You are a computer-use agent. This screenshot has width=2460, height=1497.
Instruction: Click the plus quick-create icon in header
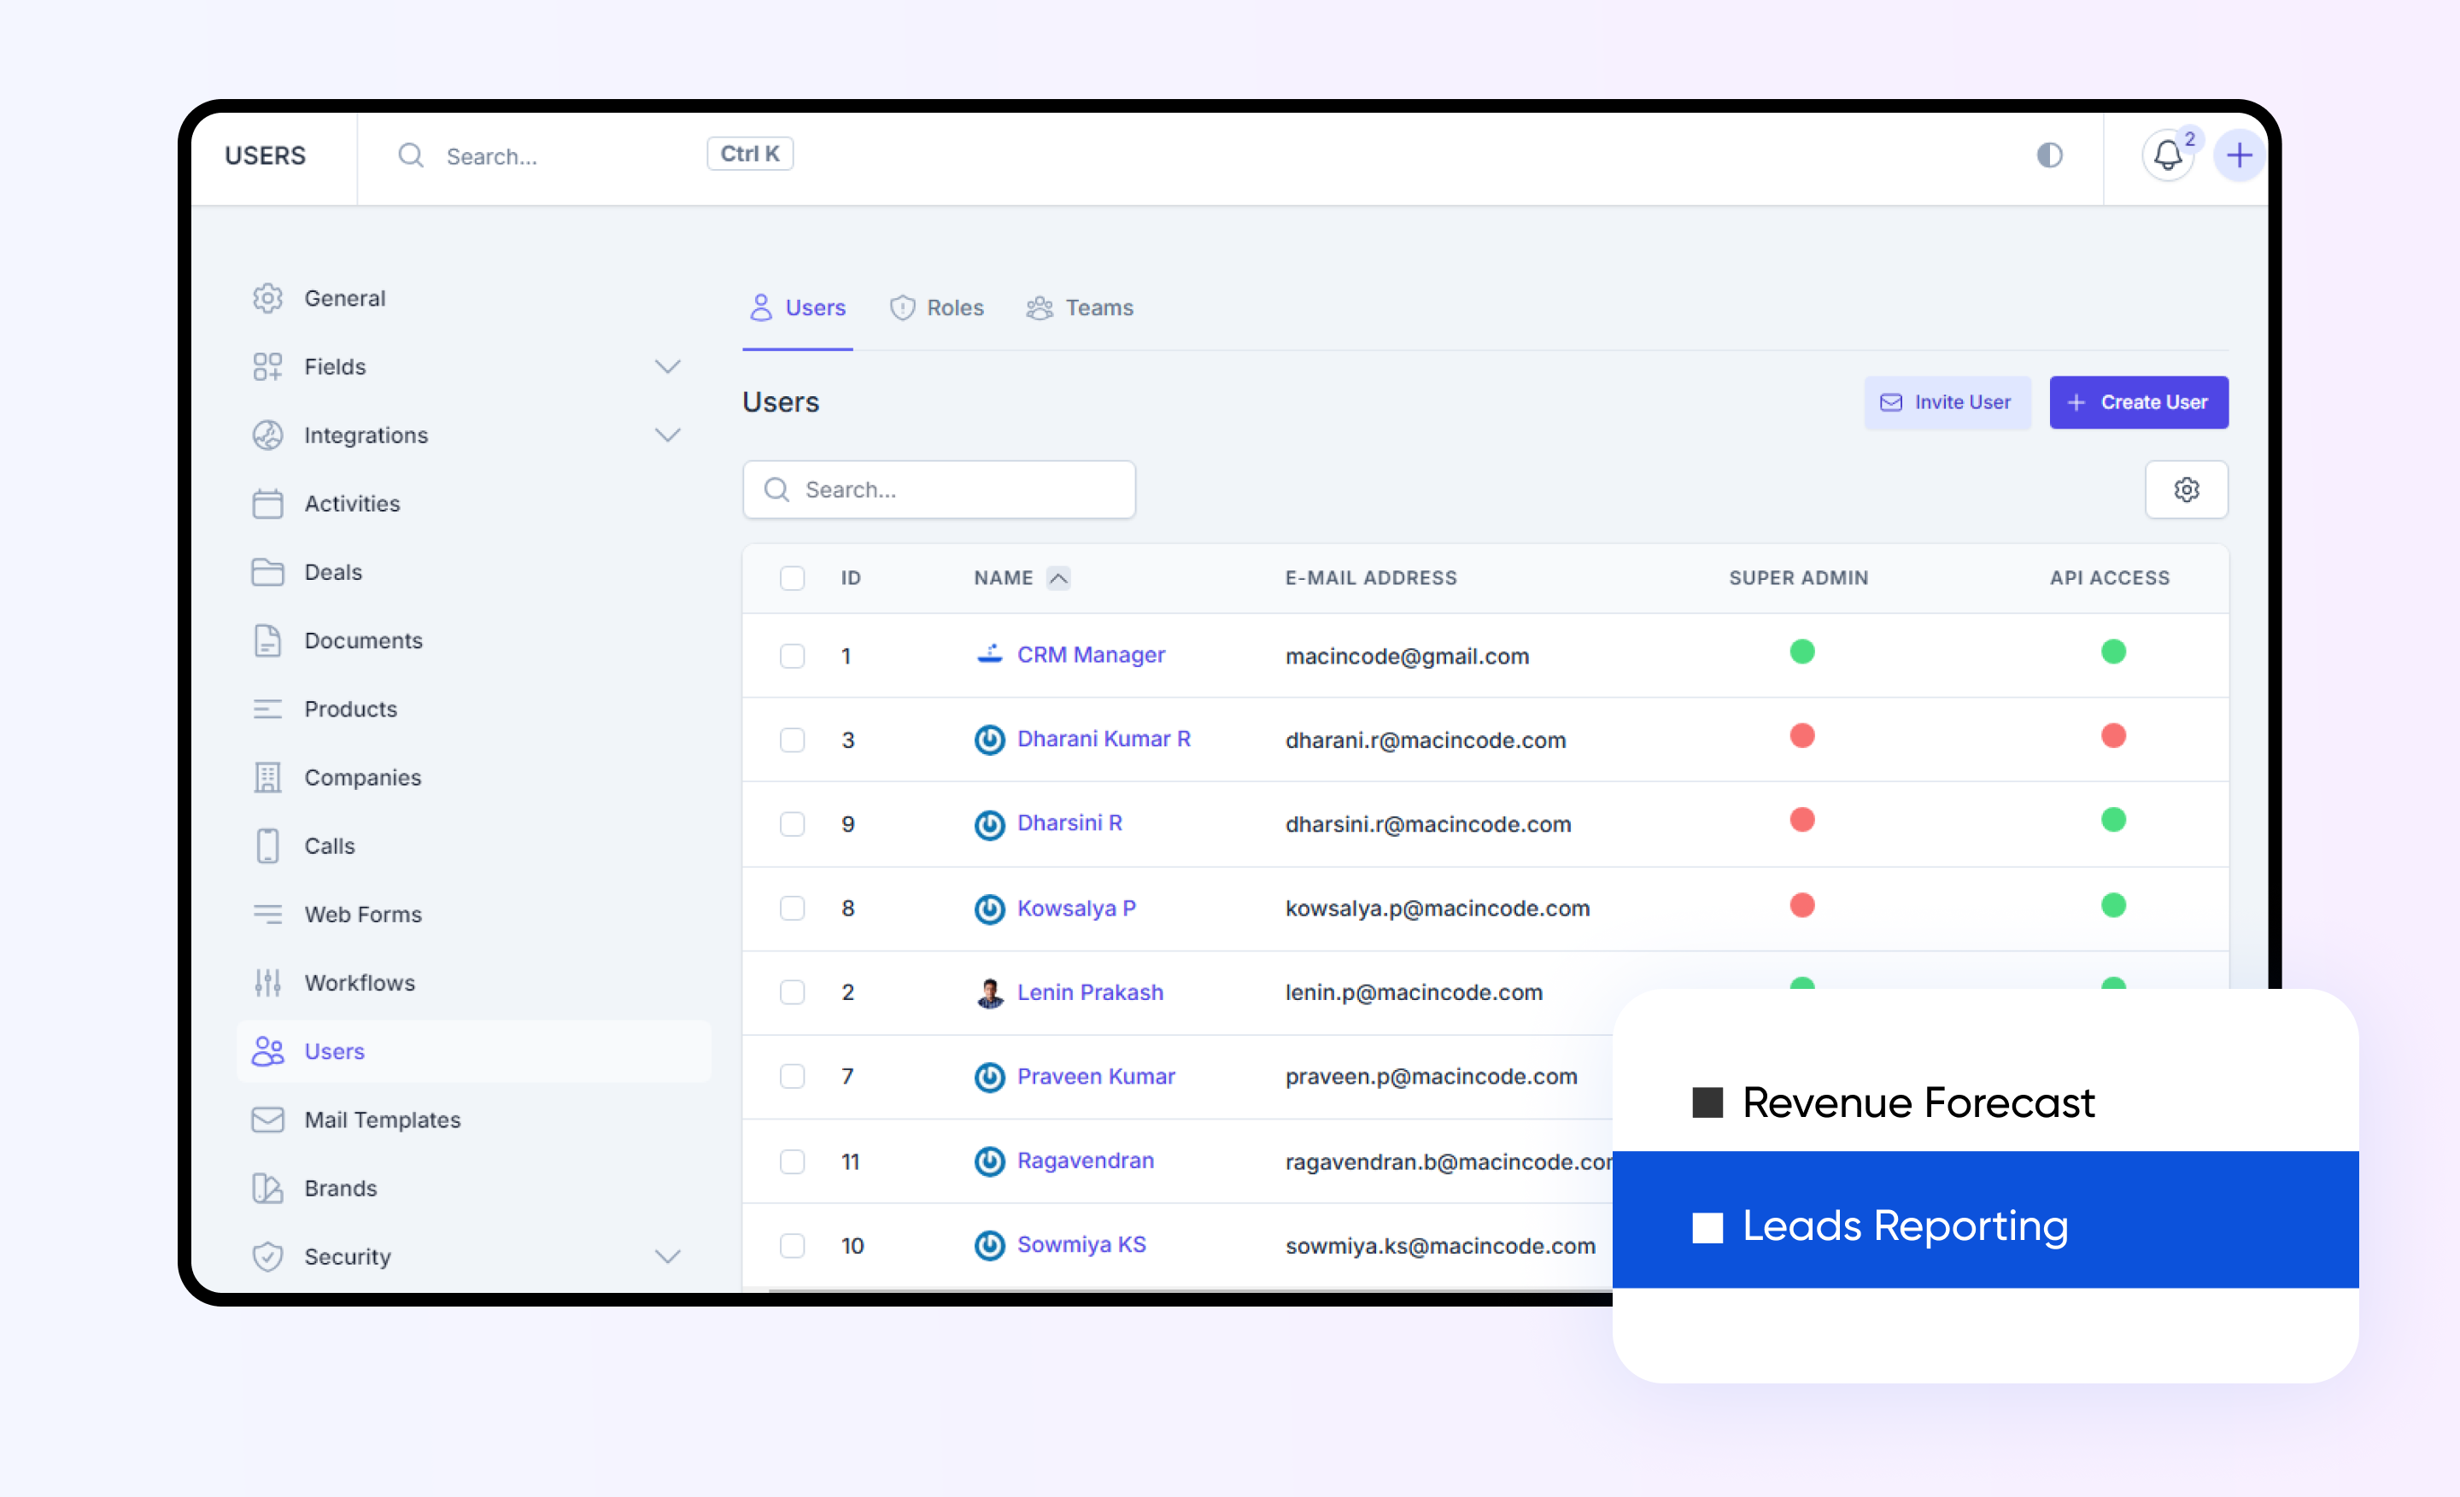pyautogui.click(x=2239, y=155)
